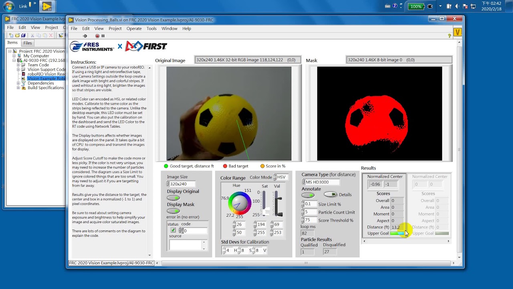
Task: Pause the VI with the pause icon
Action: (103, 36)
